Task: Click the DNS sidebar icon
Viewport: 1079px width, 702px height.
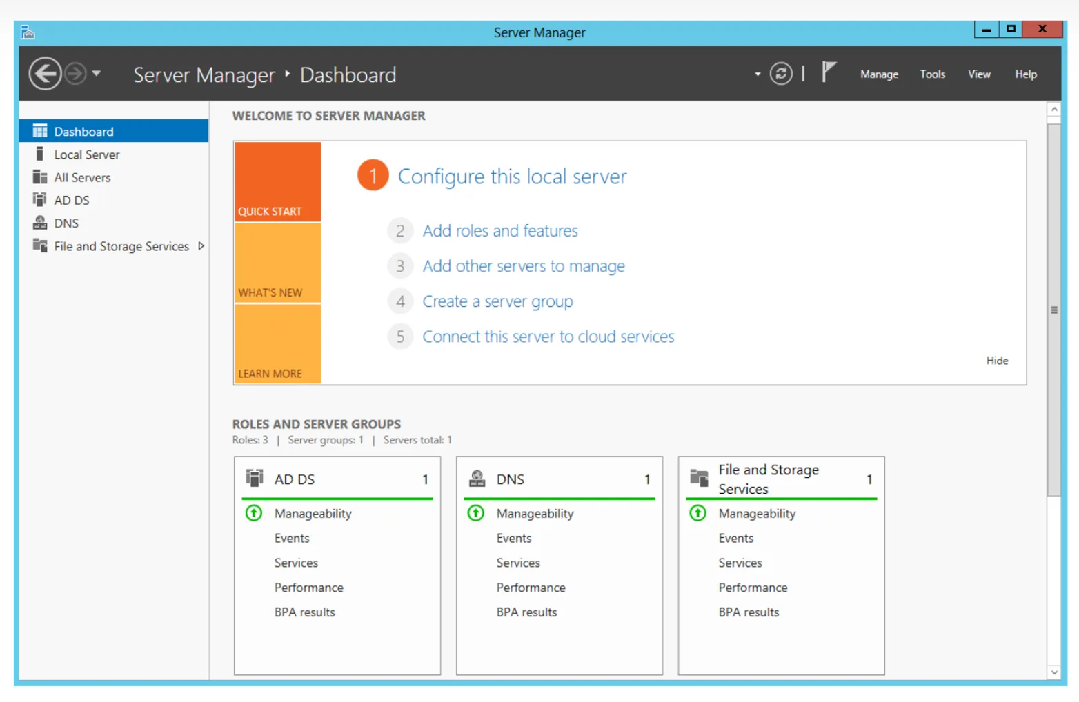Action: [40, 223]
